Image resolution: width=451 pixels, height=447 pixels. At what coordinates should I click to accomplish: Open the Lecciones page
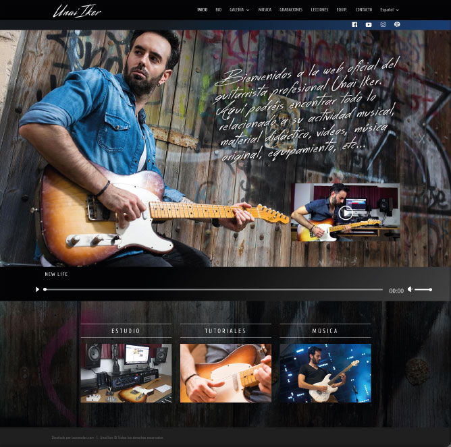[x=319, y=10]
